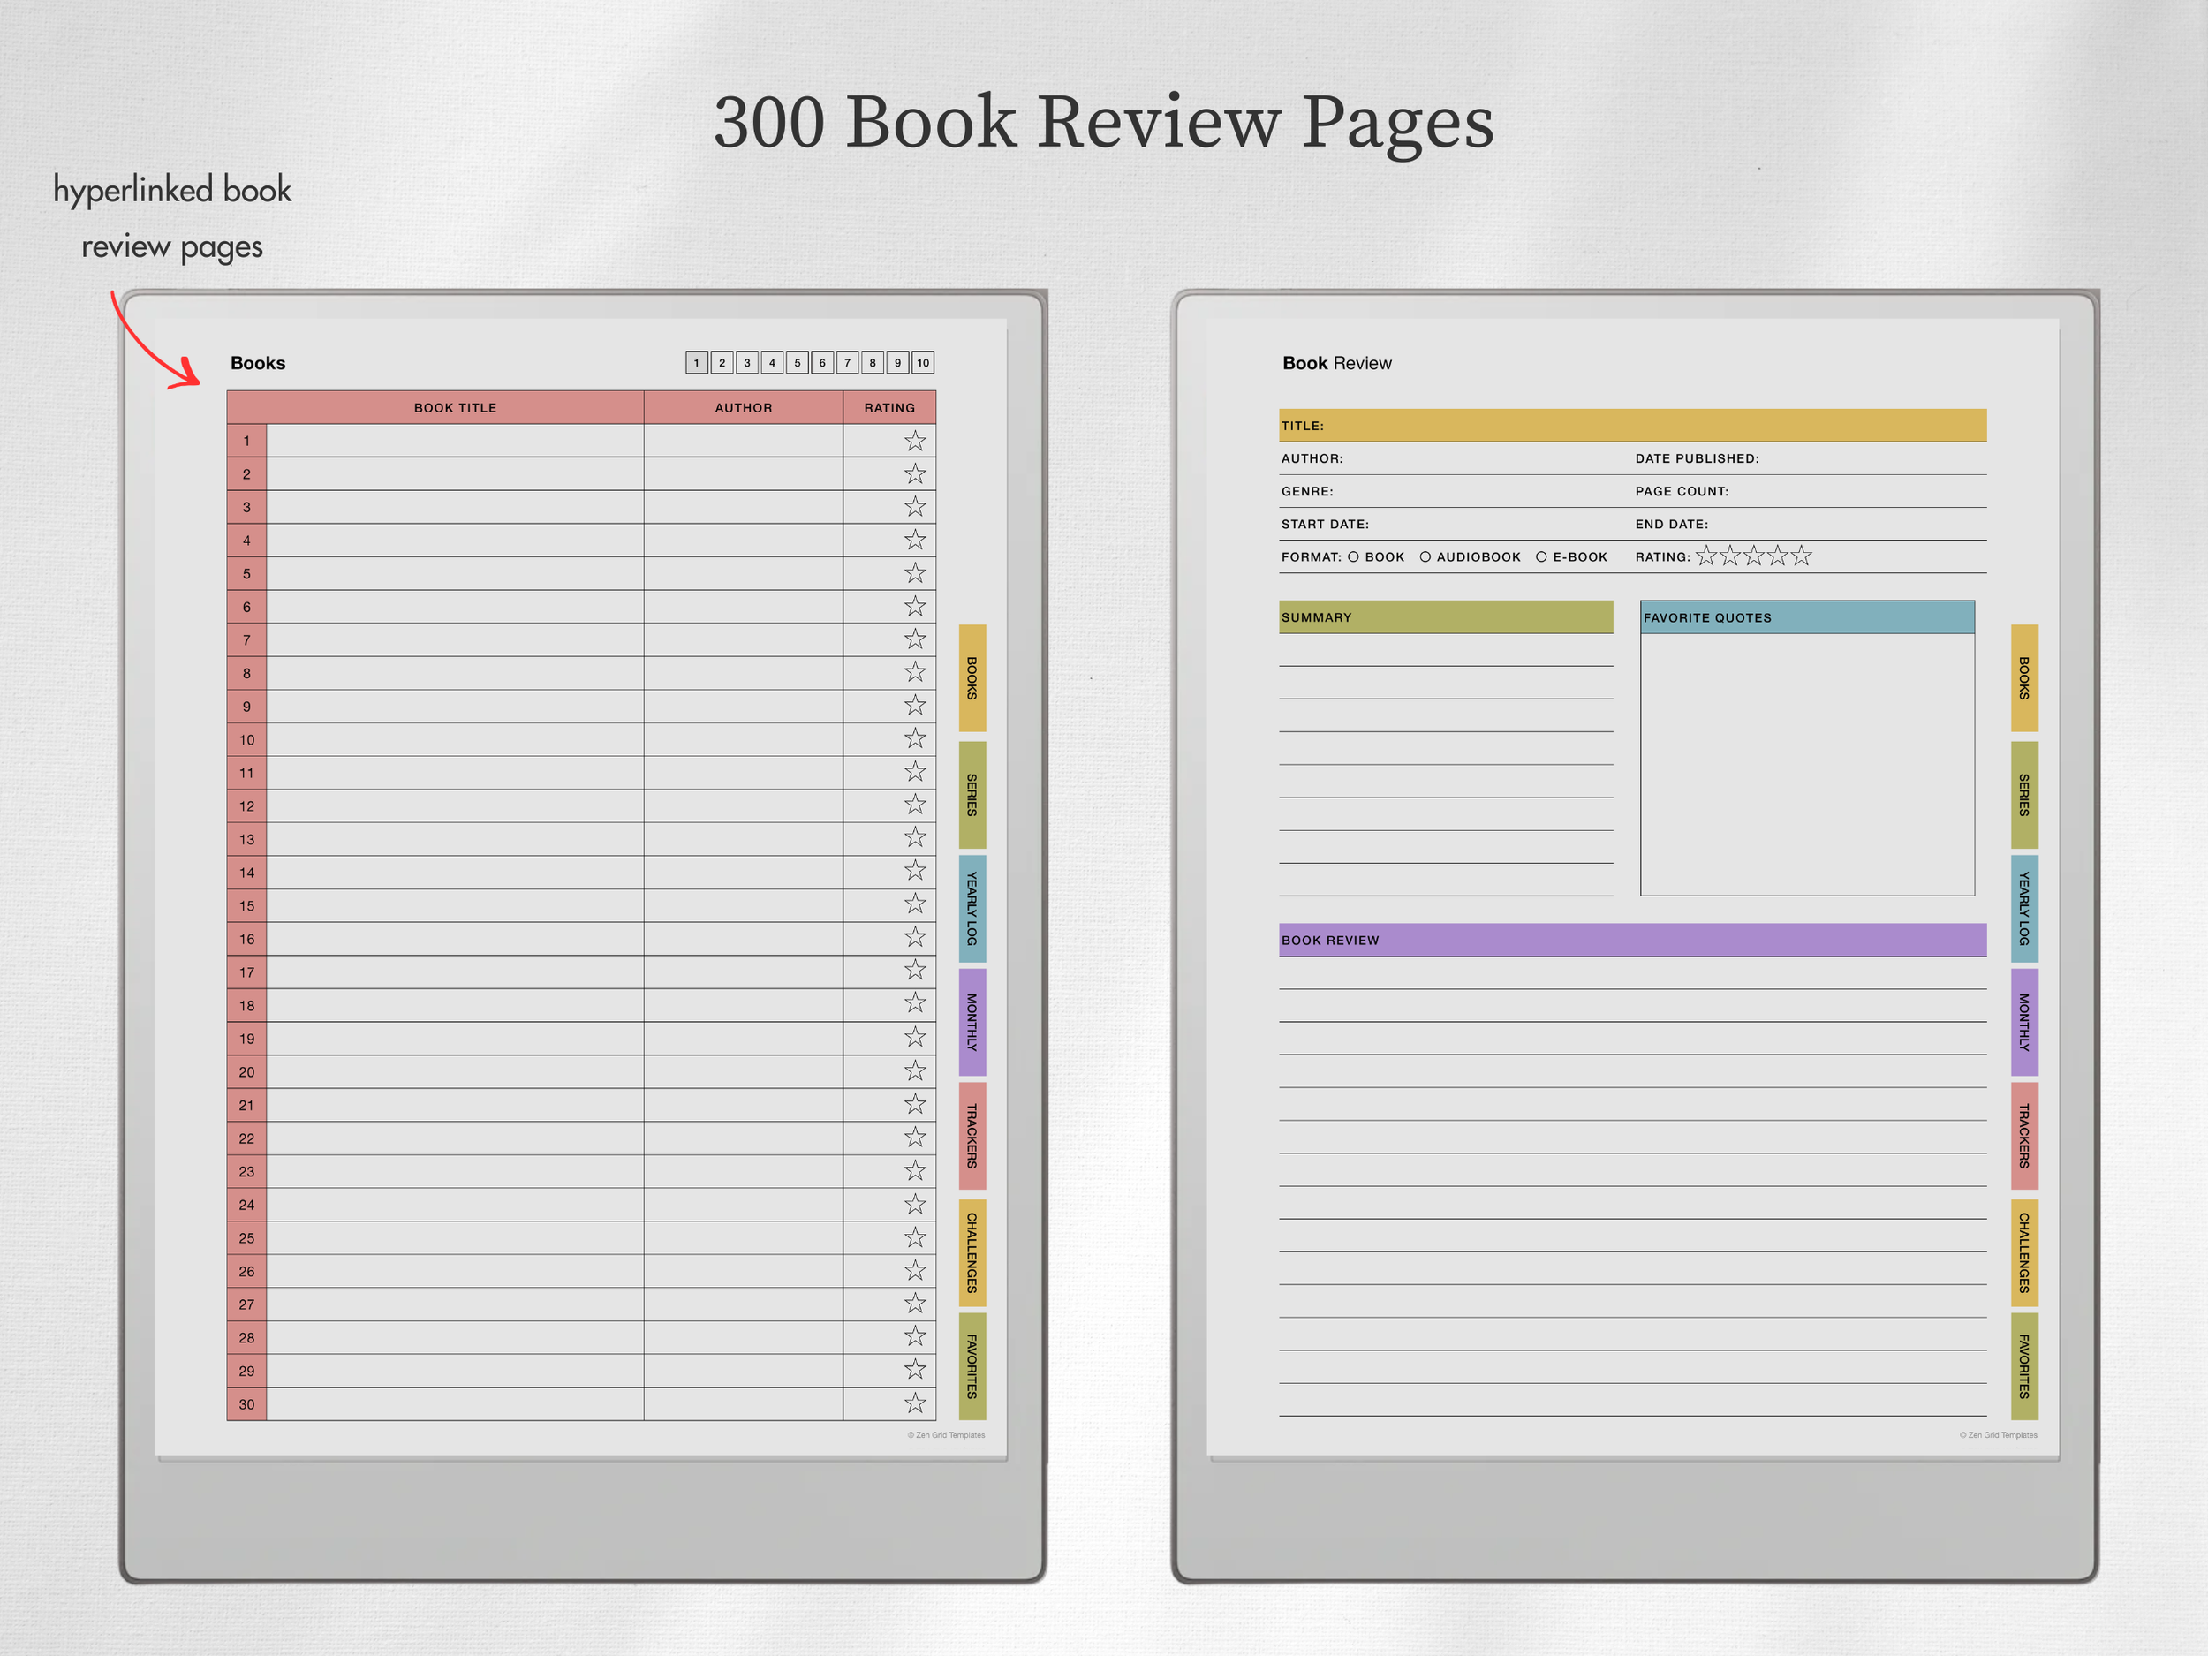Open hyperlinked book number 22 row
Image resolution: width=2208 pixels, height=1656 pixels.
581,1138
